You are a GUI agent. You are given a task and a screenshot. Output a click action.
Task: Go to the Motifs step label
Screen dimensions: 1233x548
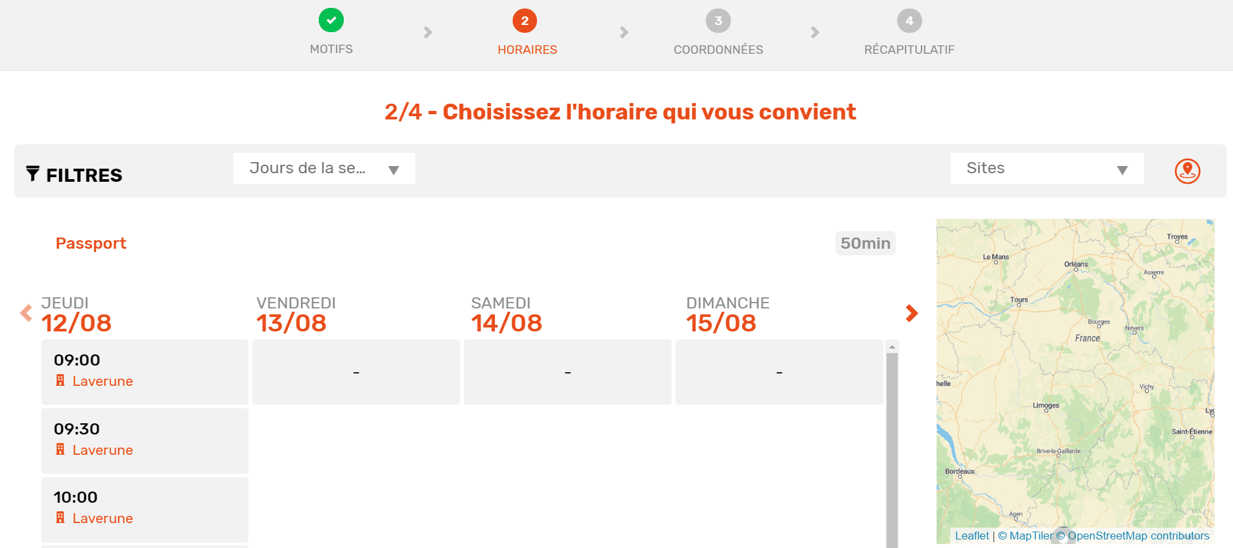(x=331, y=49)
